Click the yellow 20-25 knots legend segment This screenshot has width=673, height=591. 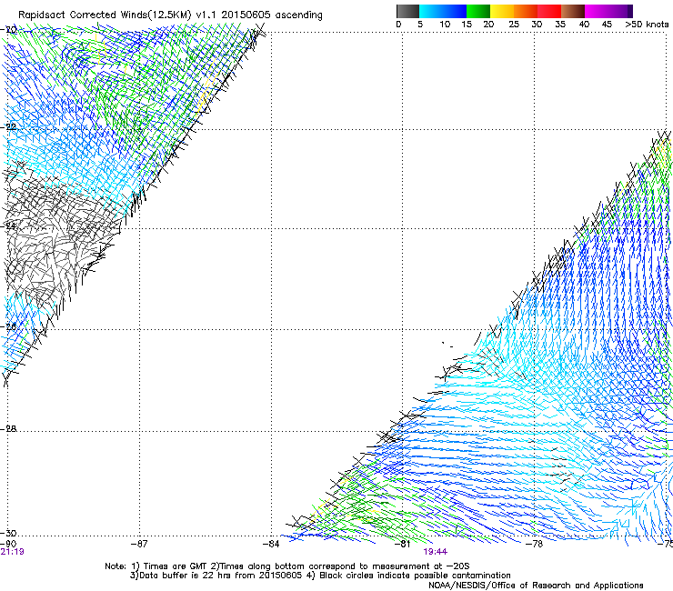[x=502, y=11]
